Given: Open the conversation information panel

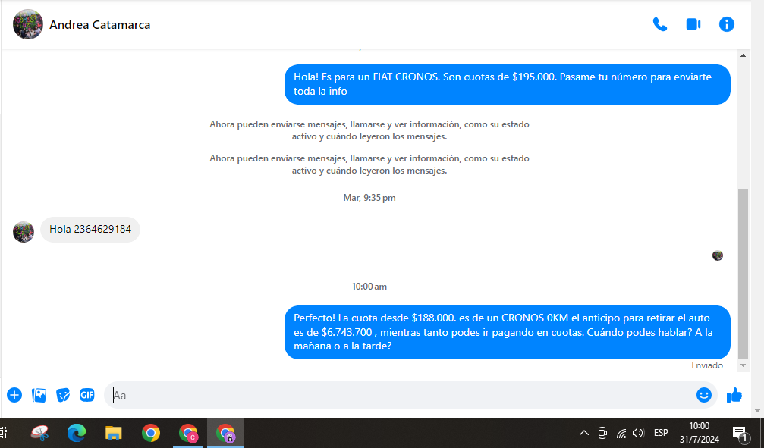Looking at the screenshot, I should (x=727, y=24).
